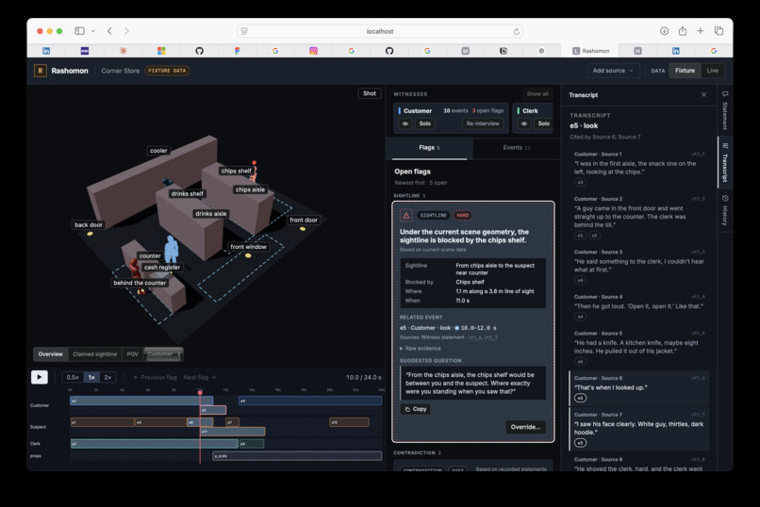Open the Figma pinned tab
Screen dimensions: 760x507
[238, 51]
